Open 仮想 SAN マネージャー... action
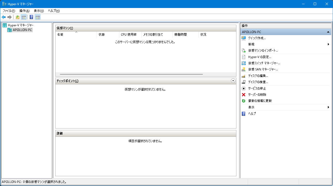Image resolution: width=333 pixels, height=186 pixels. point(263,69)
